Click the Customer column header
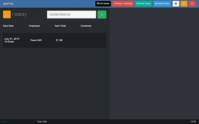Viewport: 199px width, 124px height. tap(86, 26)
